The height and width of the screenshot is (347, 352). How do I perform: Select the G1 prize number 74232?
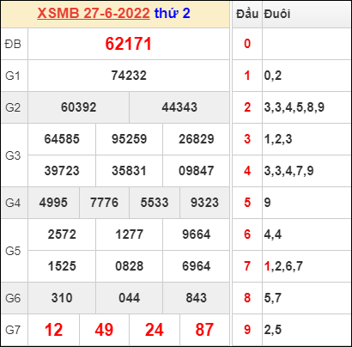pyautogui.click(x=129, y=76)
